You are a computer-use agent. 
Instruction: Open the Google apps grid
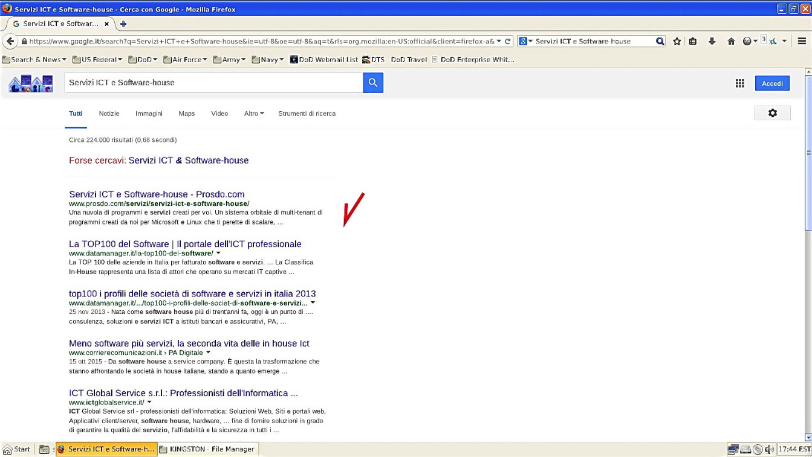pos(739,83)
